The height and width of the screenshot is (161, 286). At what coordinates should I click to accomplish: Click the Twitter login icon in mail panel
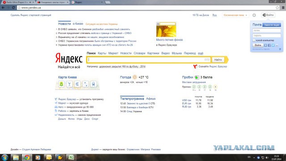click(x=273, y=45)
